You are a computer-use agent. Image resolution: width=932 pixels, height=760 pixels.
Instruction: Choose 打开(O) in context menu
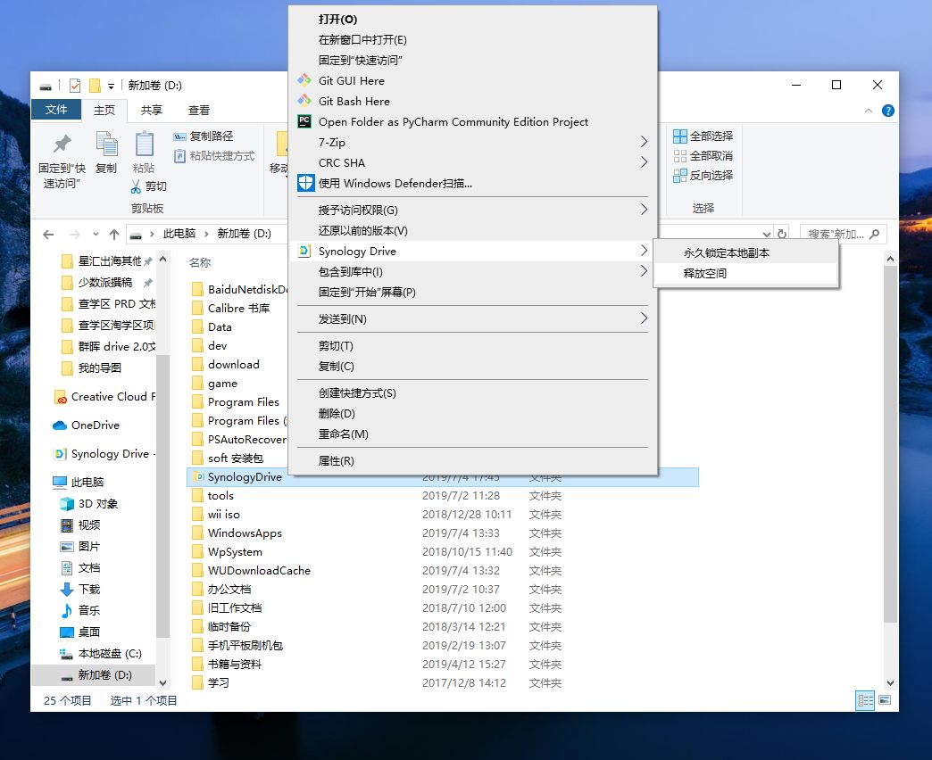click(472, 19)
